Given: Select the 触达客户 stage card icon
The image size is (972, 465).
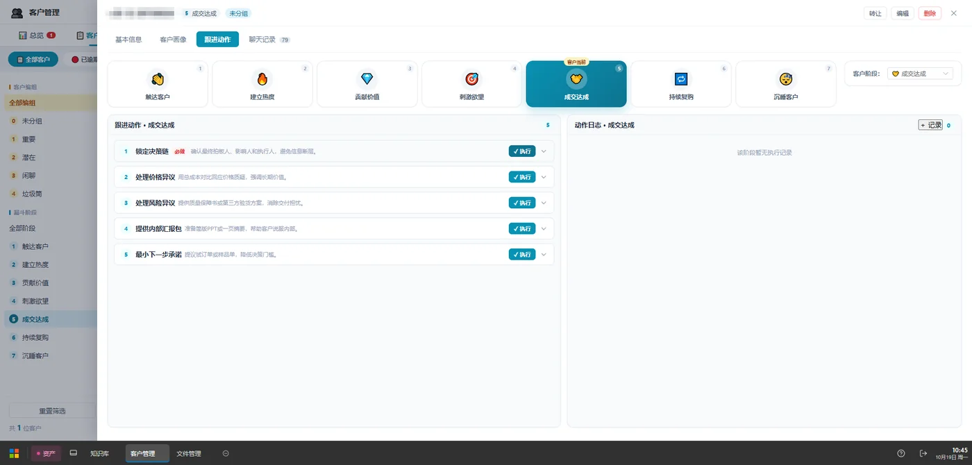Looking at the screenshot, I should (158, 79).
